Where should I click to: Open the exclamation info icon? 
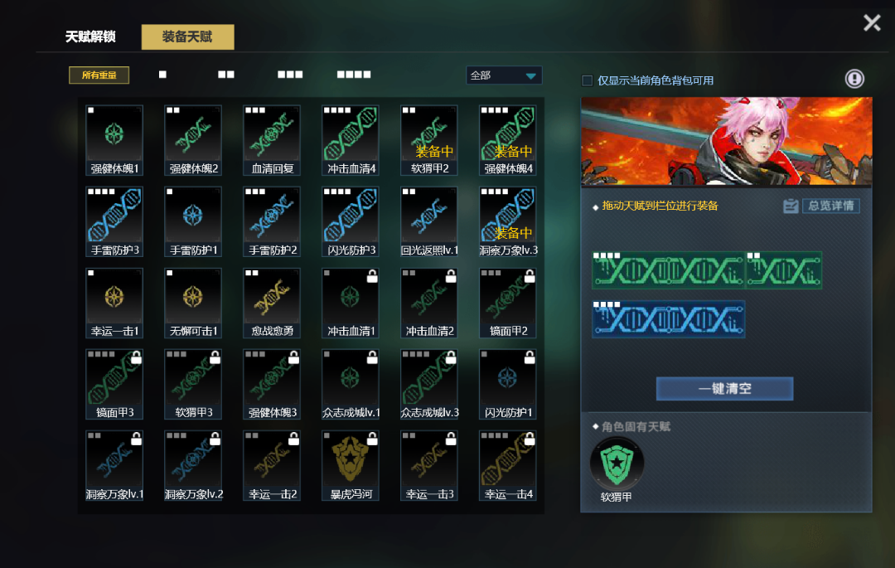(x=854, y=79)
